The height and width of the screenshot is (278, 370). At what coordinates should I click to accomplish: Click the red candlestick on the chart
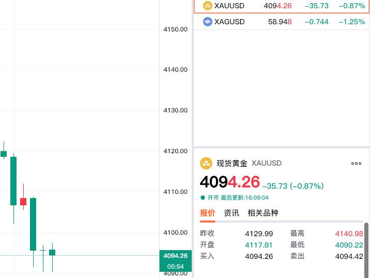23,202
